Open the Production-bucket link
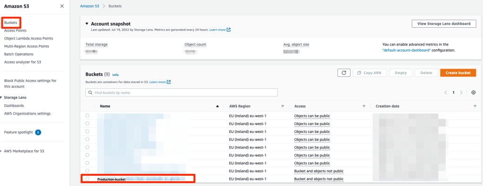This screenshot has height=186, width=483. (111, 179)
